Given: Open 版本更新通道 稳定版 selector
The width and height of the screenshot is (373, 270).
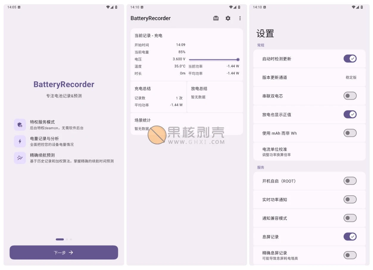Looking at the screenshot, I should (x=309, y=77).
